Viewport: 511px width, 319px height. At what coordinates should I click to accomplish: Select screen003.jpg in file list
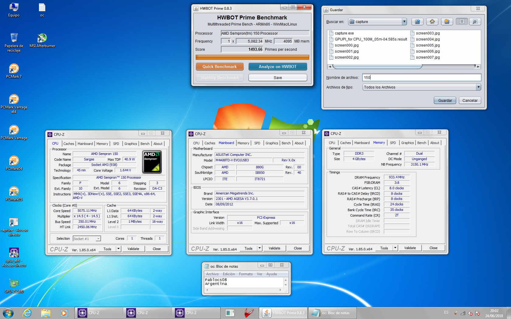pos(425,33)
